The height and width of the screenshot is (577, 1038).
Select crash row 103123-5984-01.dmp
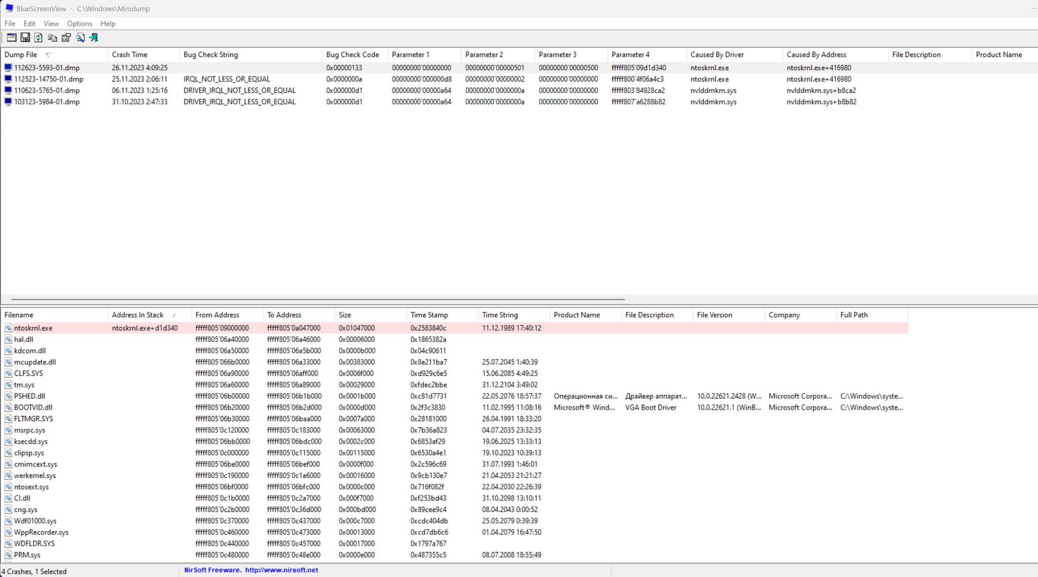[x=519, y=102]
